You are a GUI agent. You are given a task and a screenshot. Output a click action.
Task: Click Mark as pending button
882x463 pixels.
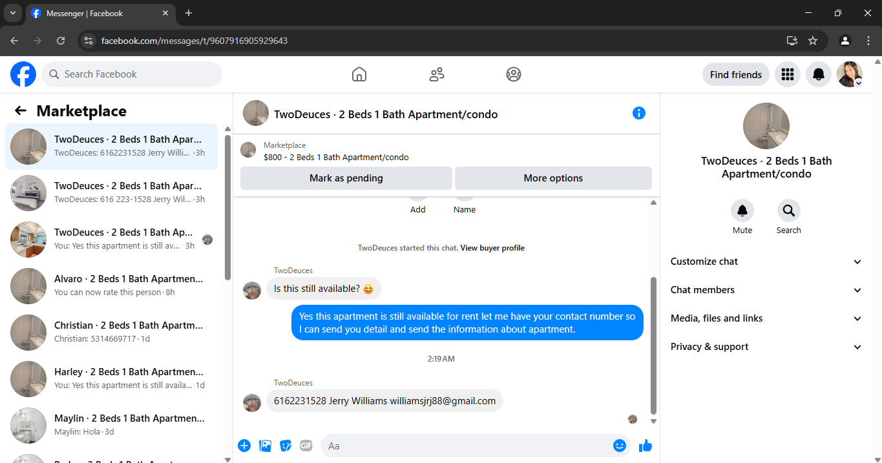(346, 178)
